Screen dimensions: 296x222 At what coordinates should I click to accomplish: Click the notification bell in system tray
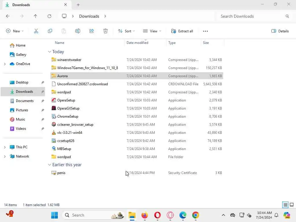coord(276,215)
